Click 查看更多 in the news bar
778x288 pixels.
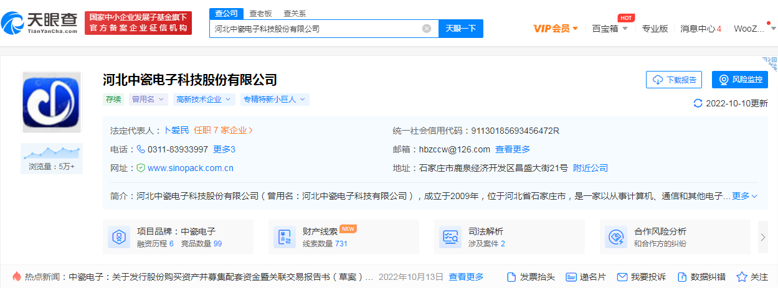tap(467, 277)
